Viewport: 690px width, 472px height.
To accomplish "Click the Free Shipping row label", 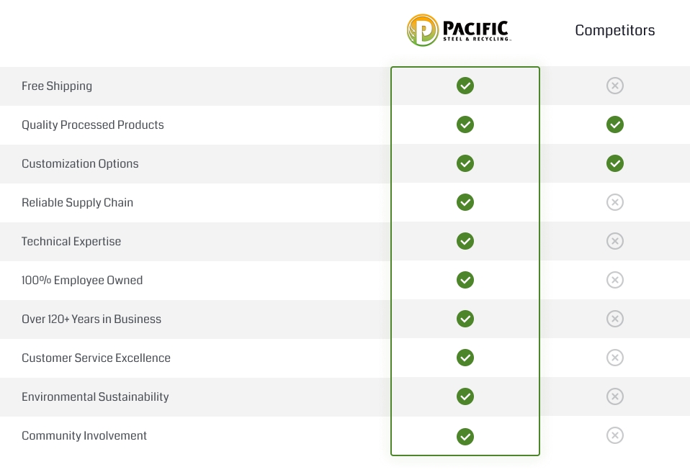I will (x=57, y=86).
